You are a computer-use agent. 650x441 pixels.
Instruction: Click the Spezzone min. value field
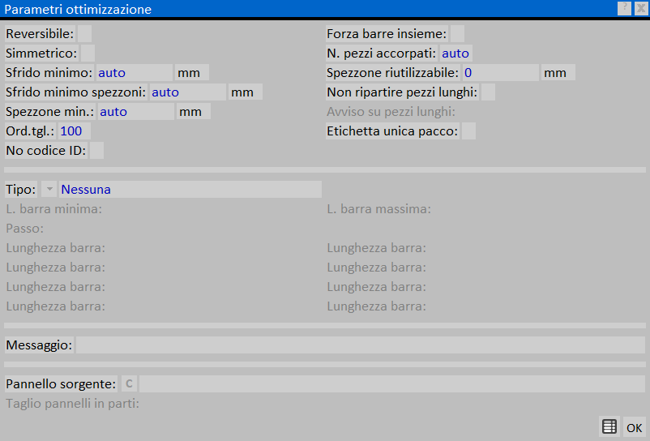136,112
